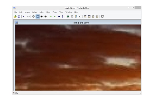This screenshot has height=103, width=157.
Task: Click the third frame icon in toolbar
Action: [93, 16]
